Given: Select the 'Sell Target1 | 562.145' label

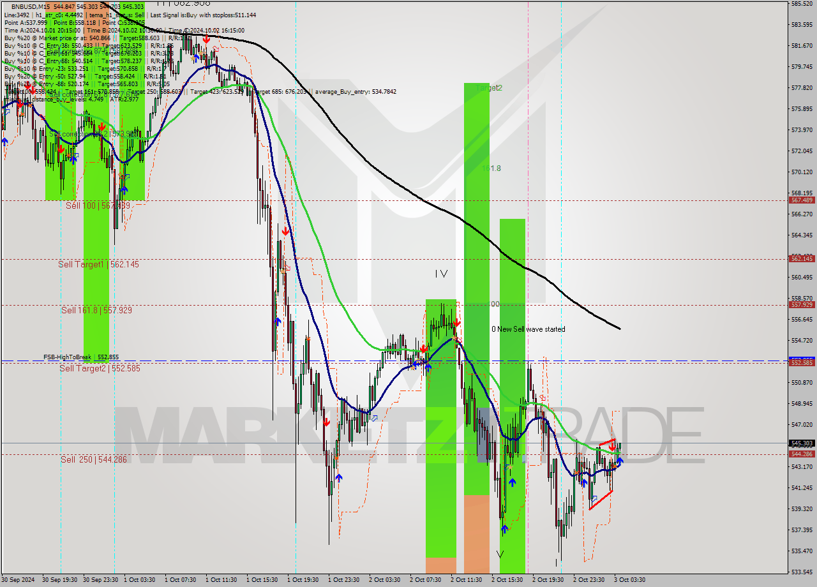Looking at the screenshot, I should coord(98,264).
